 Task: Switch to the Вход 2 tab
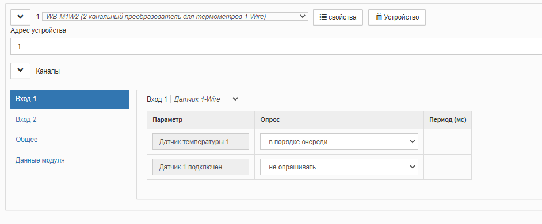click(x=26, y=119)
